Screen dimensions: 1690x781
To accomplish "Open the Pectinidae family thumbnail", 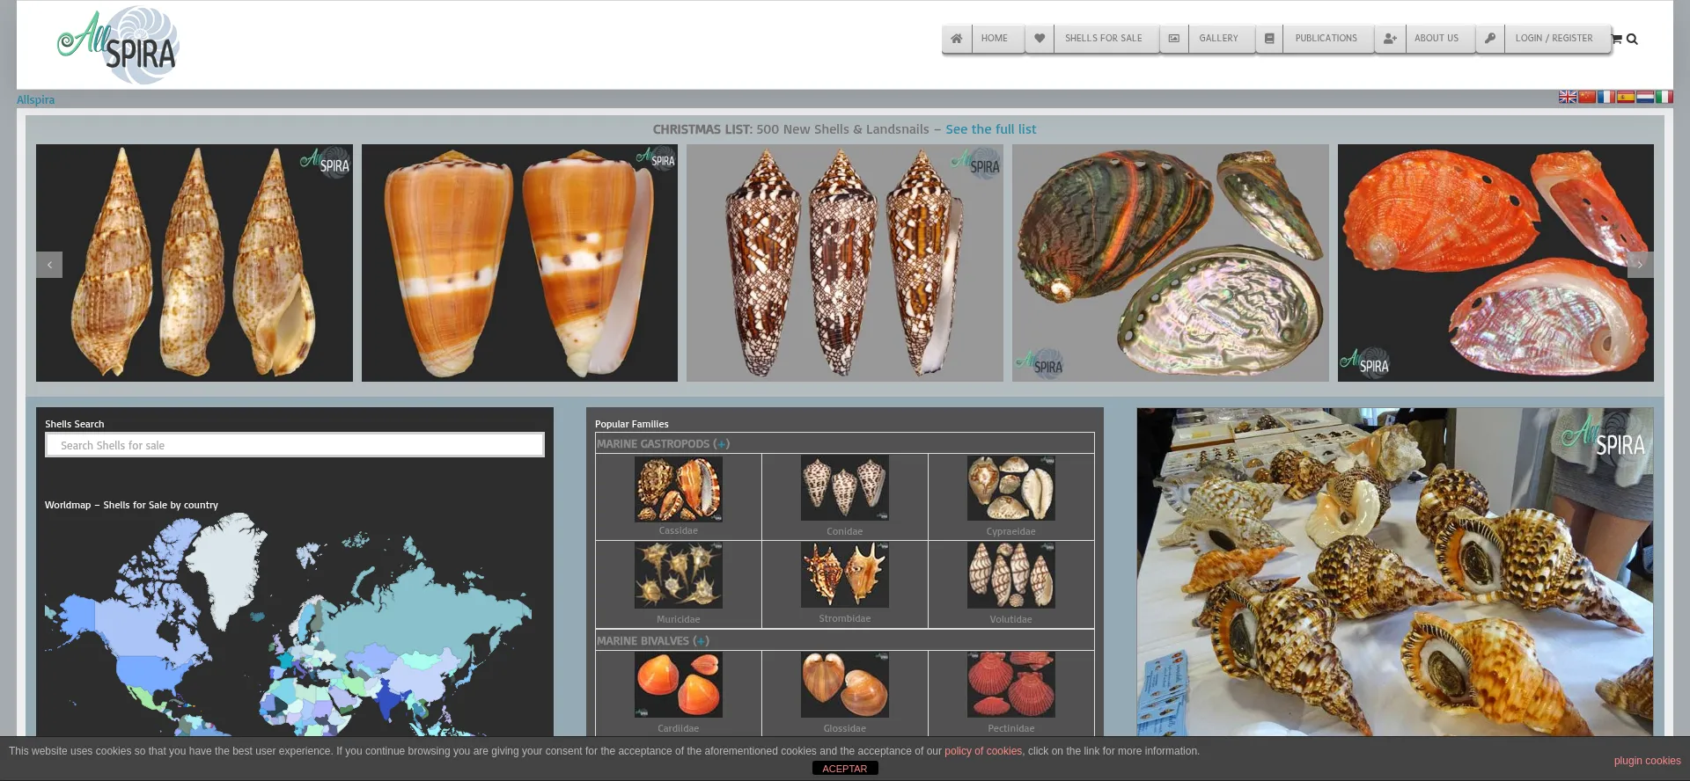I will (x=1011, y=685).
